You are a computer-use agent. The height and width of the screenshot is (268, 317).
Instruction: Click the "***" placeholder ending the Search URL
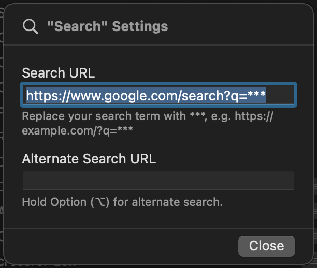pos(256,95)
